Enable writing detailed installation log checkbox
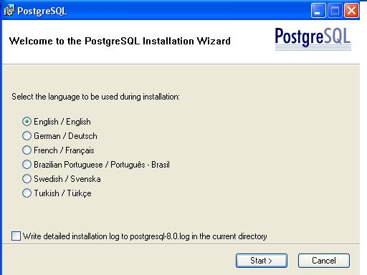 point(16,236)
